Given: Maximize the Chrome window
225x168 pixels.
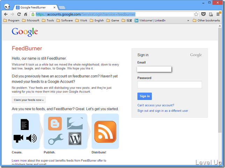Looking at the screenshot, I should [210, 2].
